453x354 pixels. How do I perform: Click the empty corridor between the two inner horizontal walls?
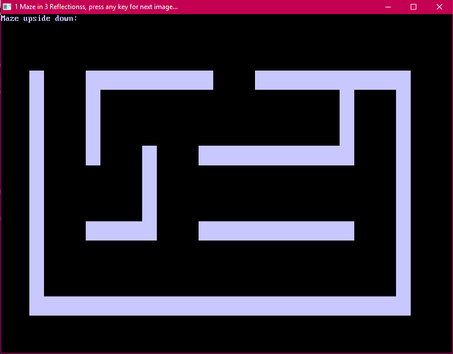(276, 193)
